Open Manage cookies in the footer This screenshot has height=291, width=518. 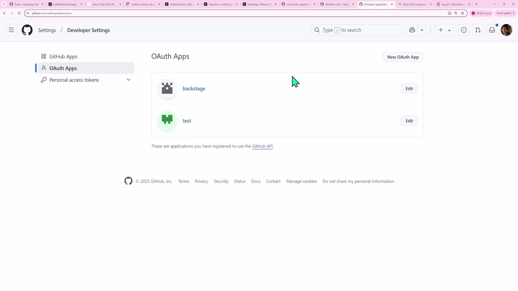coord(301,181)
